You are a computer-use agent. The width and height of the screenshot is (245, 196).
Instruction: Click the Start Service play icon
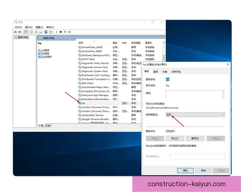[56, 32]
